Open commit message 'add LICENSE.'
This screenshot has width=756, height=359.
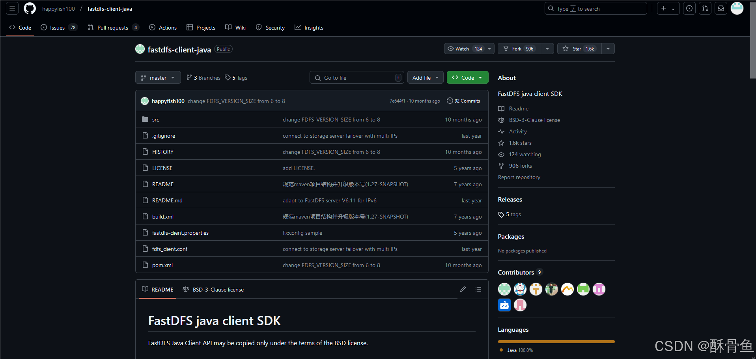(x=299, y=168)
